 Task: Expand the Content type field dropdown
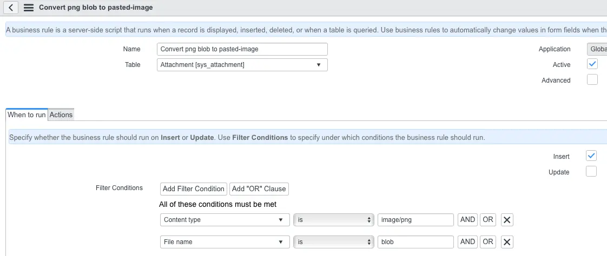pos(223,220)
